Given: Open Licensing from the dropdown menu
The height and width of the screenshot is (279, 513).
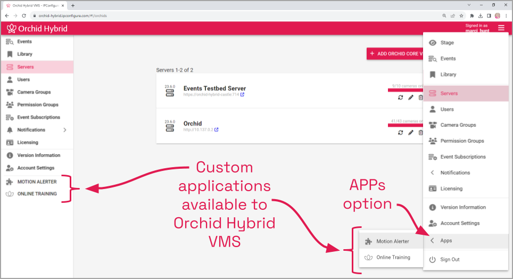Looking at the screenshot, I should click(x=466, y=188).
